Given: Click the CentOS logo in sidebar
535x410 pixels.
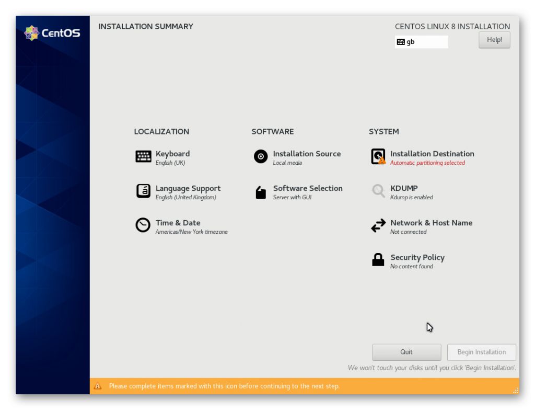Looking at the screenshot, I should point(52,33).
